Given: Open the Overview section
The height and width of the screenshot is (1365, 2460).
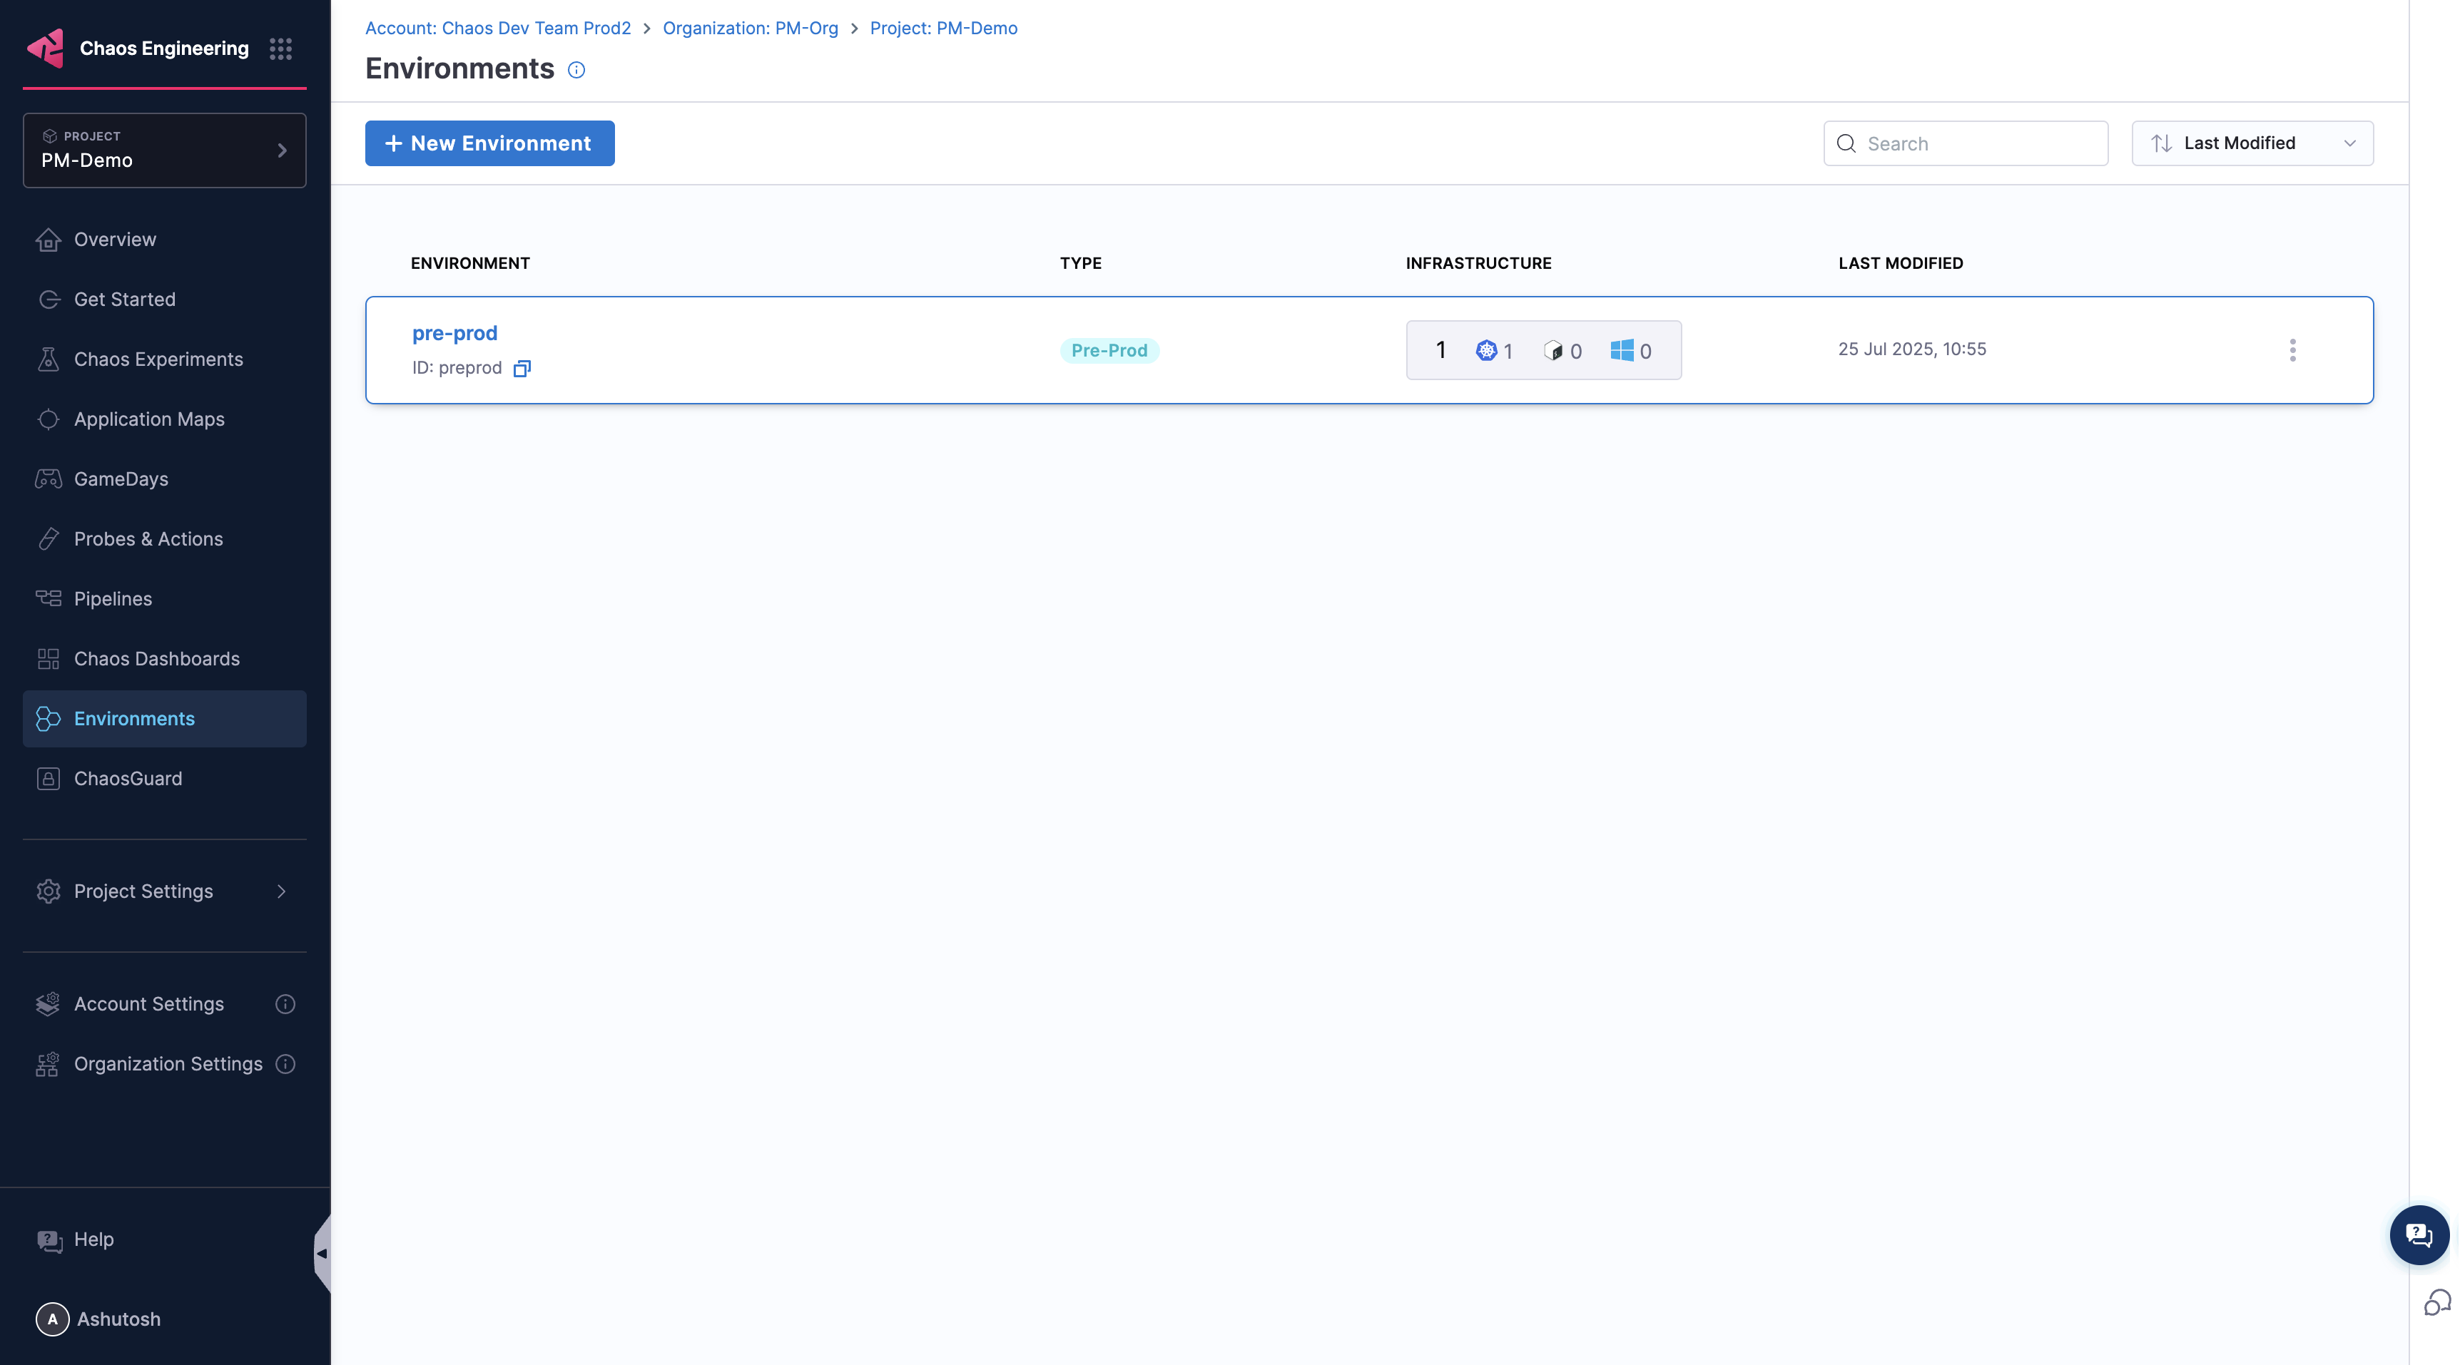Looking at the screenshot, I should click(115, 239).
